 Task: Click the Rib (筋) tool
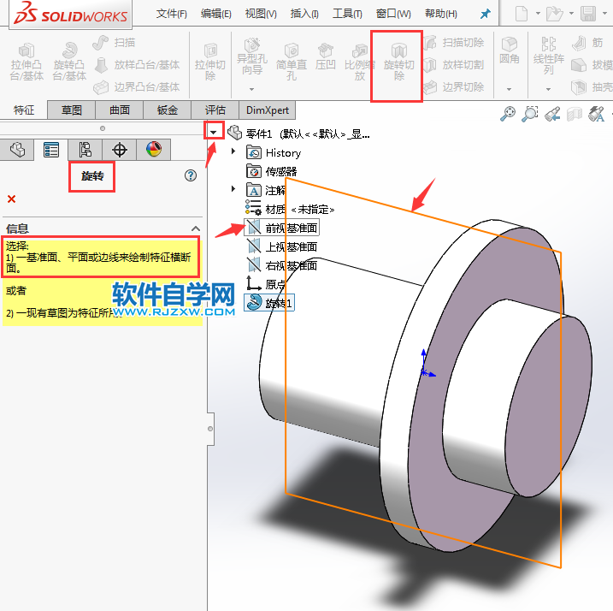587,42
